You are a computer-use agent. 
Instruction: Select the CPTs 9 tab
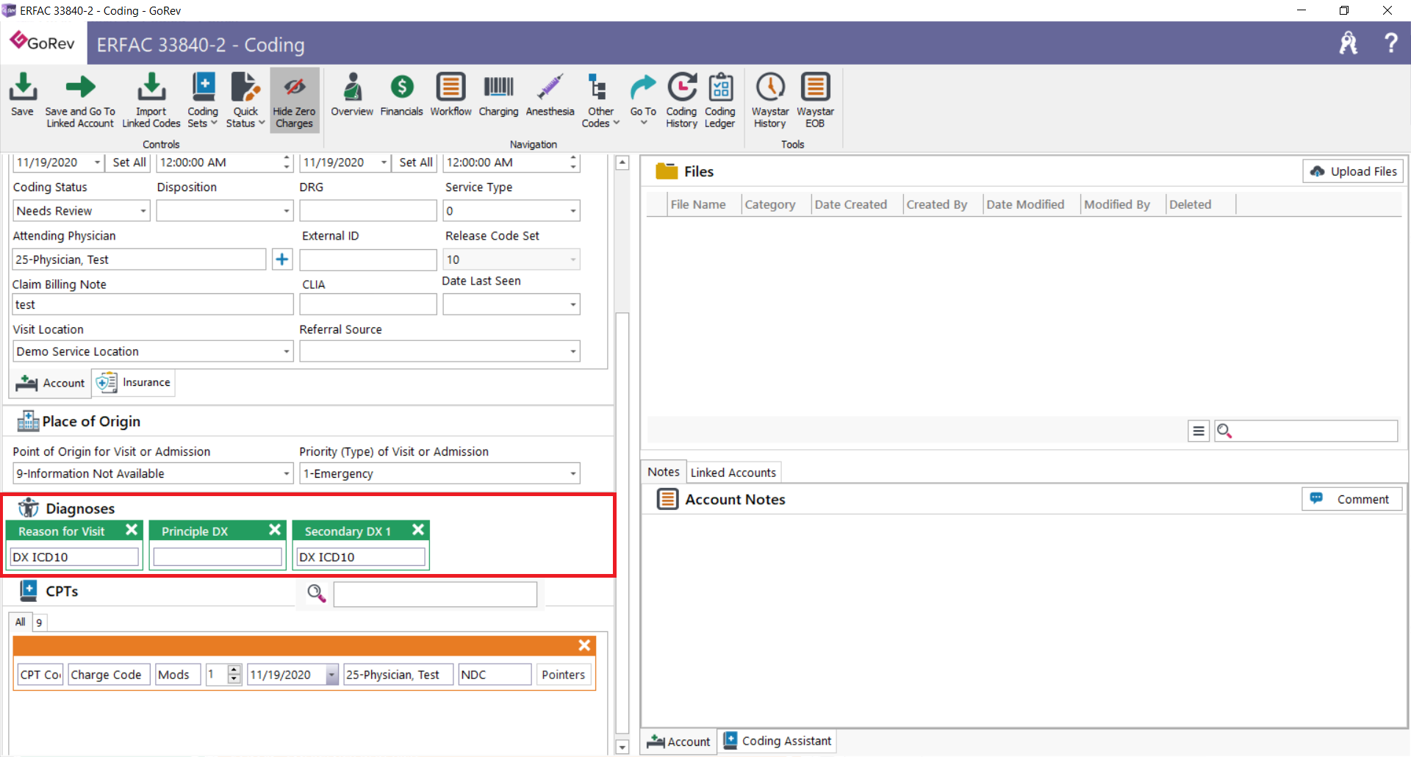pyautogui.click(x=39, y=623)
